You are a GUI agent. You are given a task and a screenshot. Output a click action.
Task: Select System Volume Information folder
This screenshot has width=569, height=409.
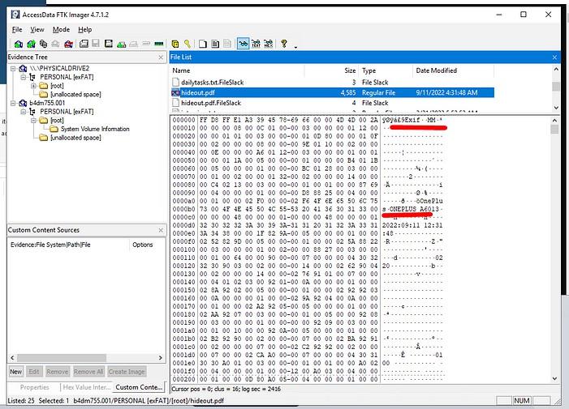(95, 130)
